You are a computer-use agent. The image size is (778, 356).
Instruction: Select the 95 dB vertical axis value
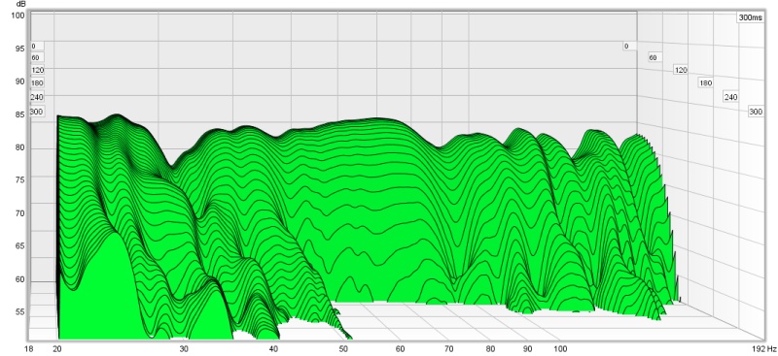click(19, 49)
